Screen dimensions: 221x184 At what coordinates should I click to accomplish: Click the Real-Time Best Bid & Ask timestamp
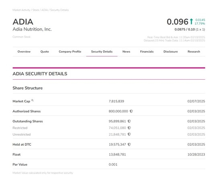176,37
